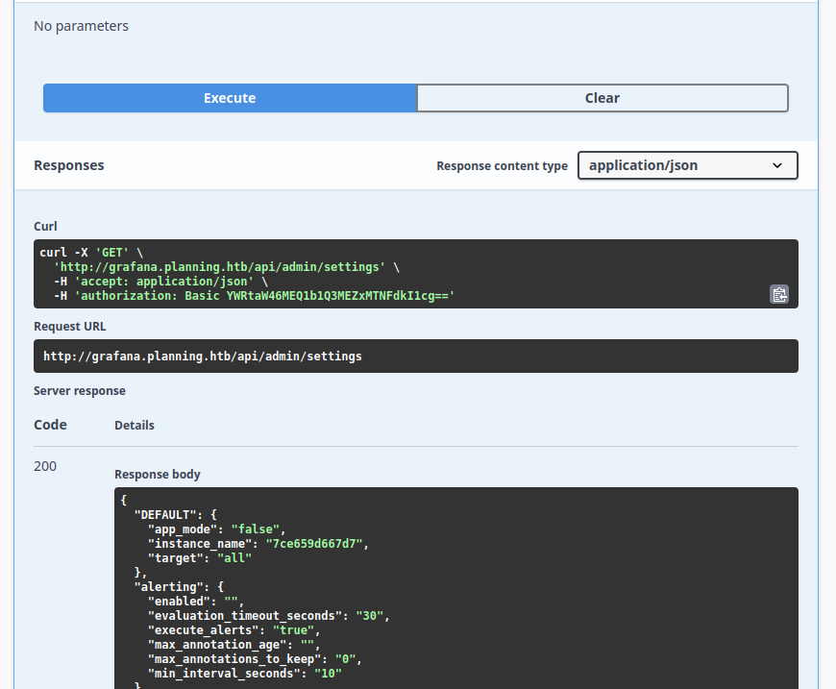Click the authorization Basic header line in curl
Viewport: 836px width, 689px height.
254,296
